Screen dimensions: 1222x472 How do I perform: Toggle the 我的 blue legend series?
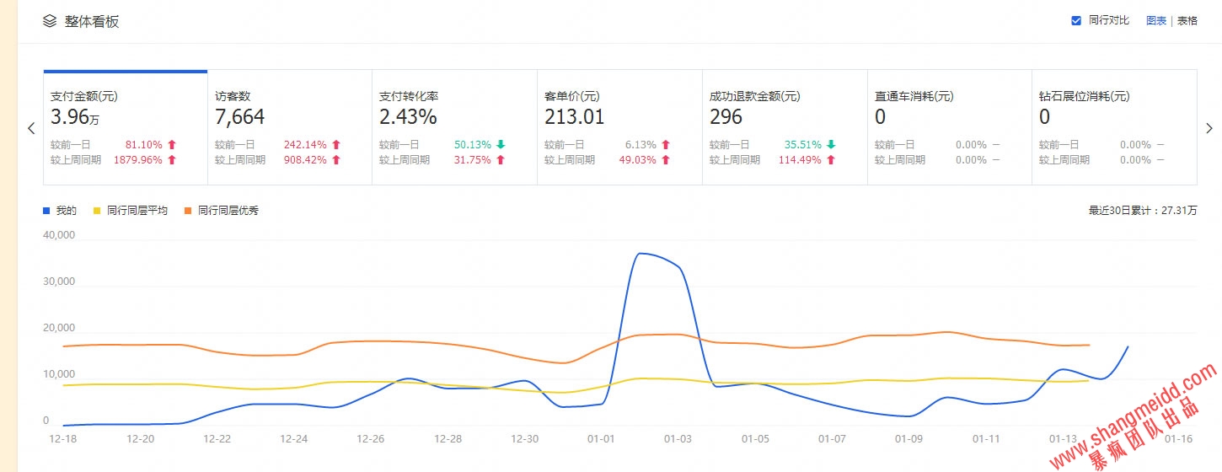(x=60, y=211)
